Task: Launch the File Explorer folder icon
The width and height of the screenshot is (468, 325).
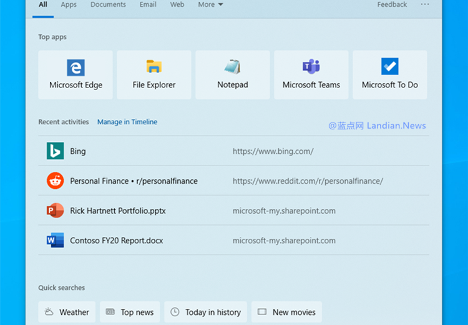Action: (x=154, y=66)
